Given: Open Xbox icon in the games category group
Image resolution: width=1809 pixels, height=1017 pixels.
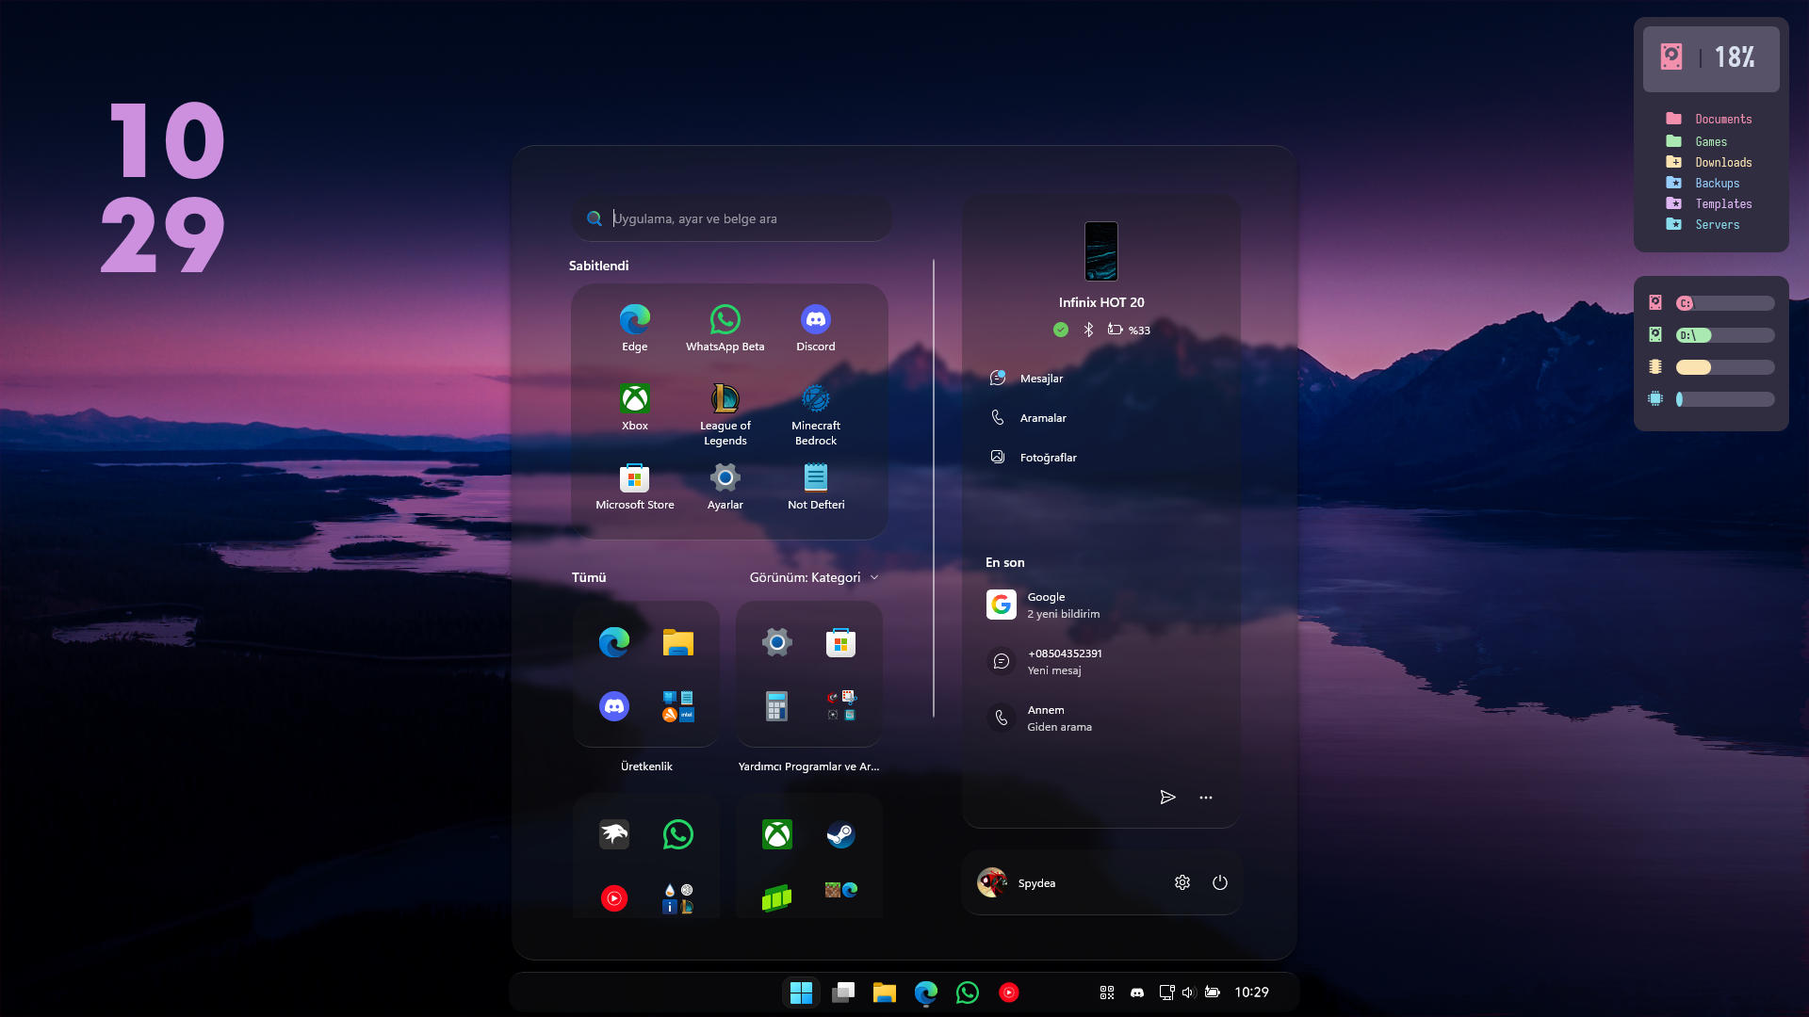Looking at the screenshot, I should [776, 834].
